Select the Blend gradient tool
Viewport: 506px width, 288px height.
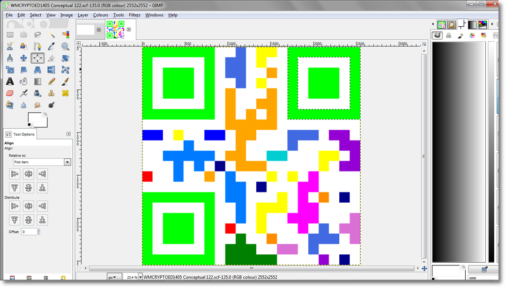point(37,81)
